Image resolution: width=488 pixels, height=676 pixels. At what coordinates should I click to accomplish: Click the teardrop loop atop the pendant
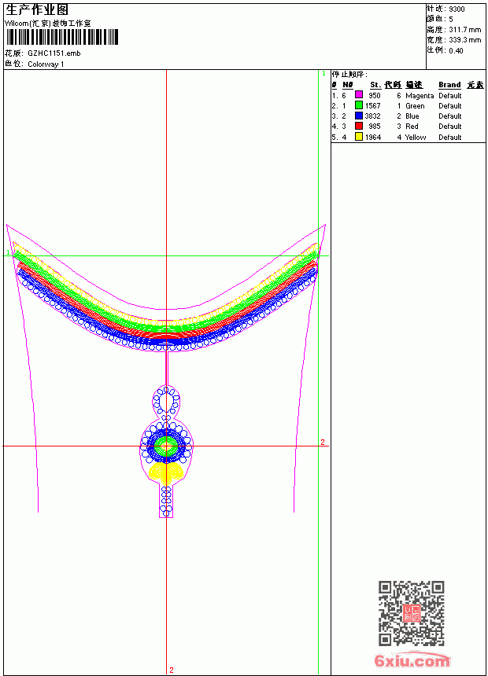[x=166, y=402]
